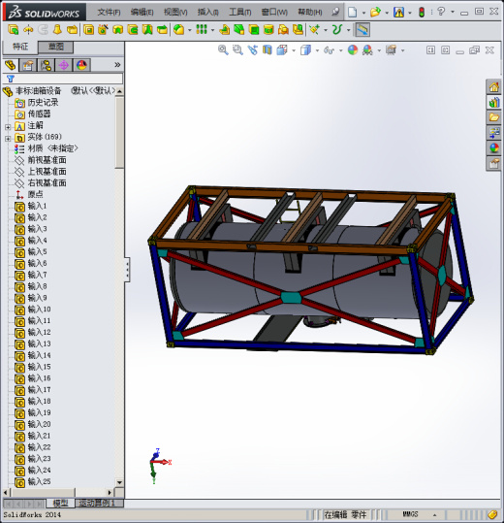Click the Fillet feature icon
Viewport: 504px width, 523px height.
pos(178,30)
